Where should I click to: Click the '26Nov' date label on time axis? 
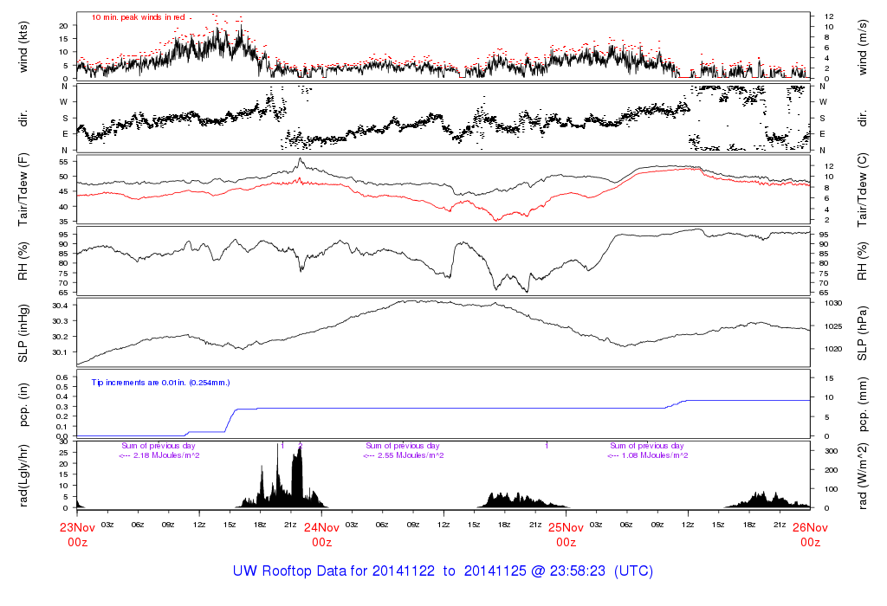pyautogui.click(x=810, y=527)
